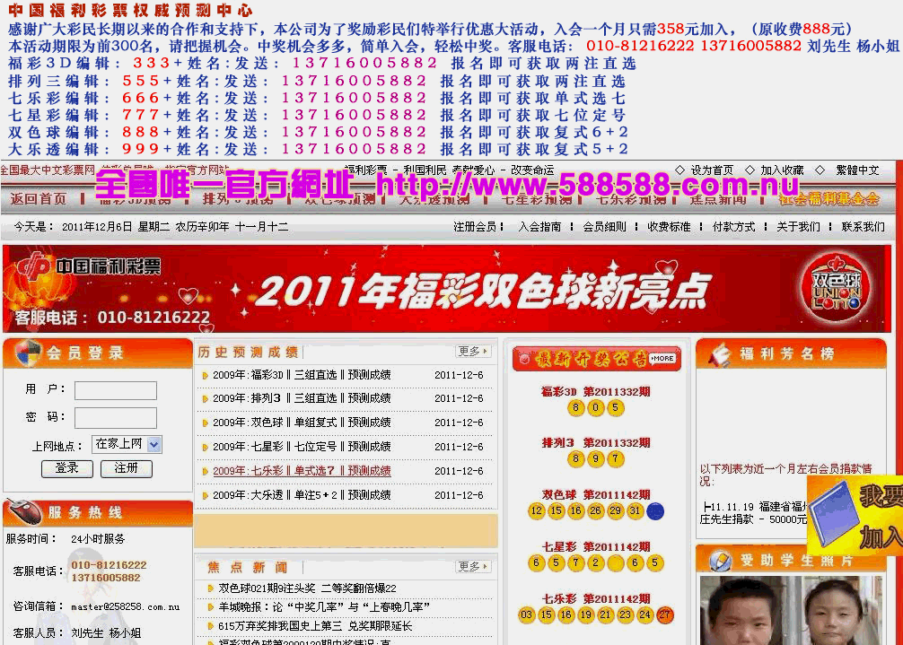The width and height of the screenshot is (903, 645).
Task: Click the email master@258258.com.nu
Action: (x=125, y=607)
